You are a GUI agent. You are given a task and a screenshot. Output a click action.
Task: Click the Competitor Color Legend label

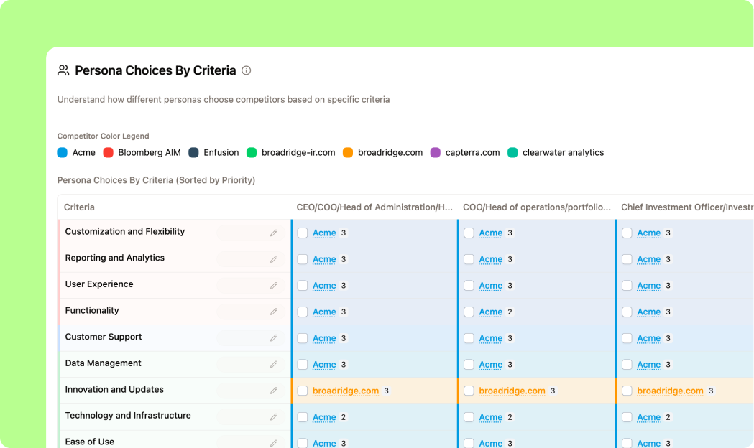click(103, 136)
